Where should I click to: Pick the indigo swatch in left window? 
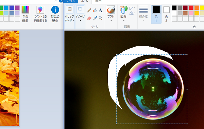pyautogui.click(x=12, y=8)
